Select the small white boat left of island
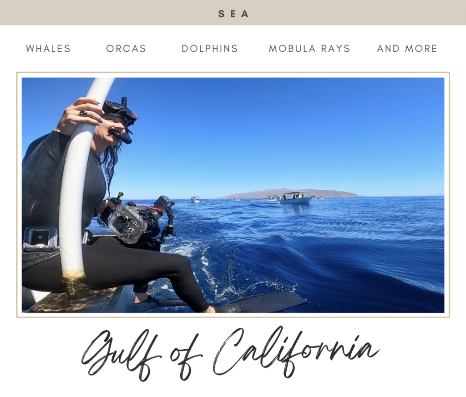Screen dimensions: 466x397 pyautogui.click(x=196, y=200)
